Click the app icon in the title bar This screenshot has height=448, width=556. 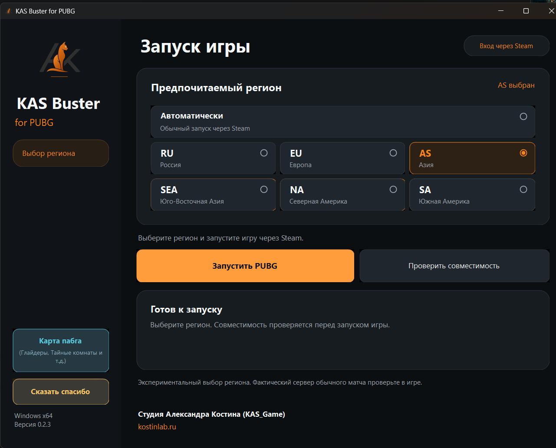point(8,11)
